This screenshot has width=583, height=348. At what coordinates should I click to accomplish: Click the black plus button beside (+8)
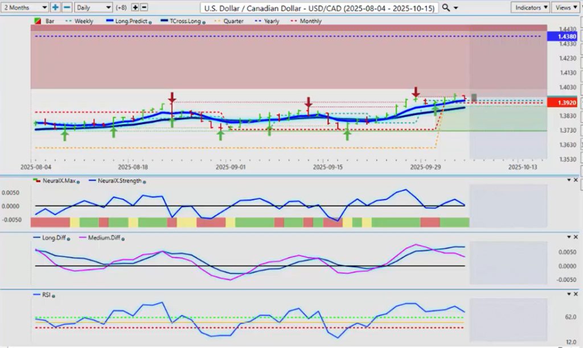[x=135, y=7]
